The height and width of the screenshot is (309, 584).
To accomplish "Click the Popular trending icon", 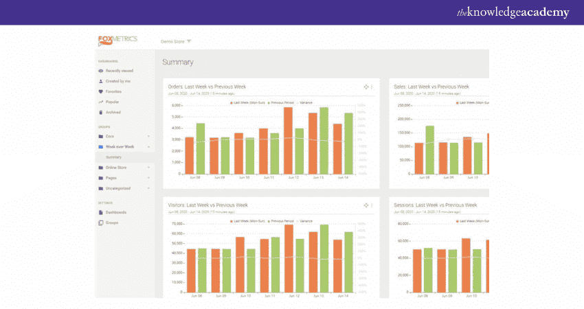I will [101, 102].
